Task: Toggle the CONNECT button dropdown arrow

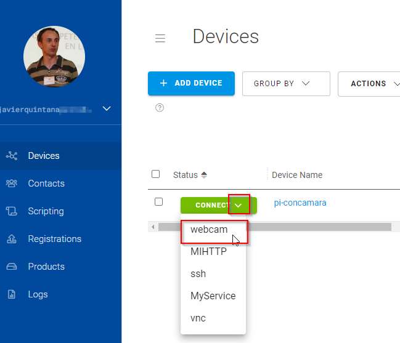Action: click(x=239, y=205)
